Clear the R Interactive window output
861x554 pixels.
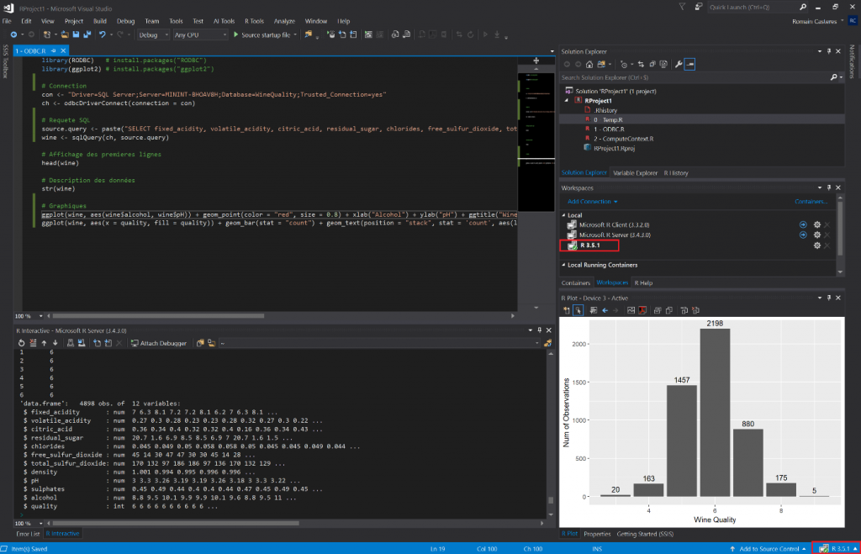point(32,343)
